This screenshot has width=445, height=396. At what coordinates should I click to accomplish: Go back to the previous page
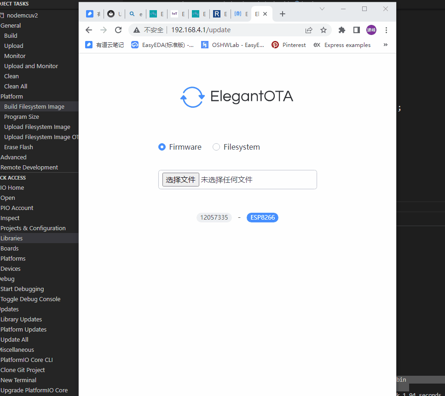[89, 30]
